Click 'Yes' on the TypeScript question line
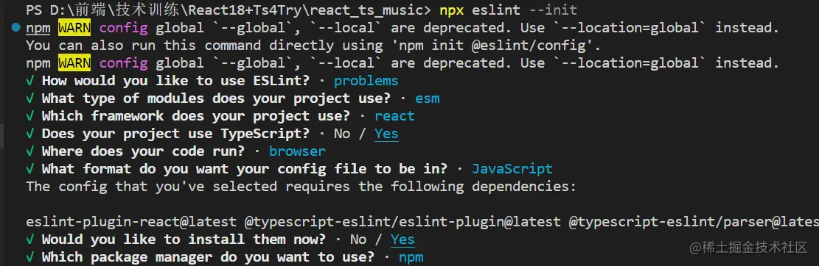This screenshot has width=819, height=266. pyautogui.click(x=386, y=134)
